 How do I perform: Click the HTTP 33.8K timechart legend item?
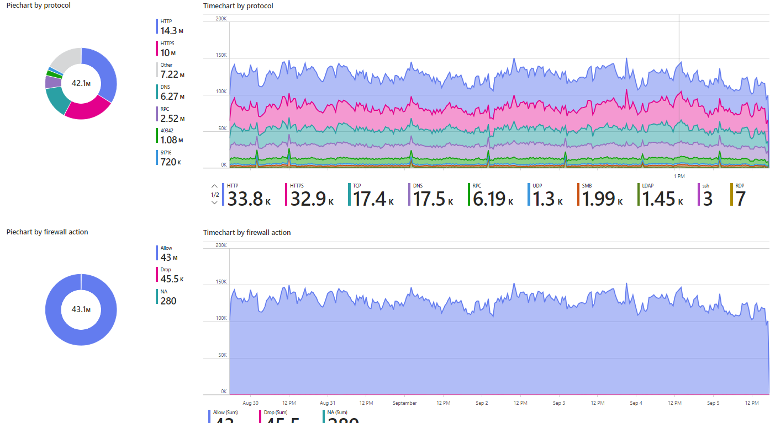[x=248, y=195]
